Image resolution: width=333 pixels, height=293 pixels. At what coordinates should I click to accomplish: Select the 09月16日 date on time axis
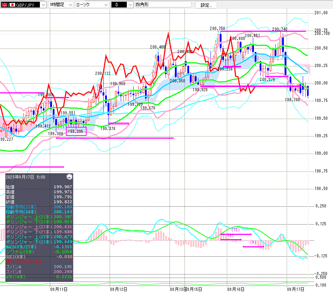(235, 289)
